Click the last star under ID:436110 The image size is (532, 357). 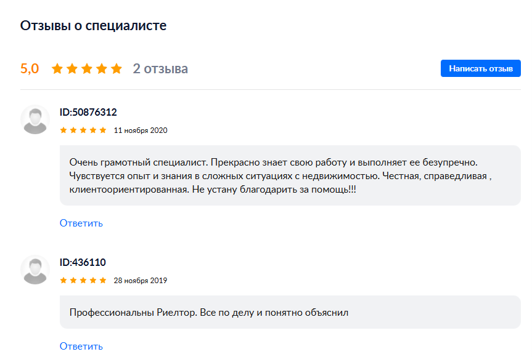click(104, 281)
